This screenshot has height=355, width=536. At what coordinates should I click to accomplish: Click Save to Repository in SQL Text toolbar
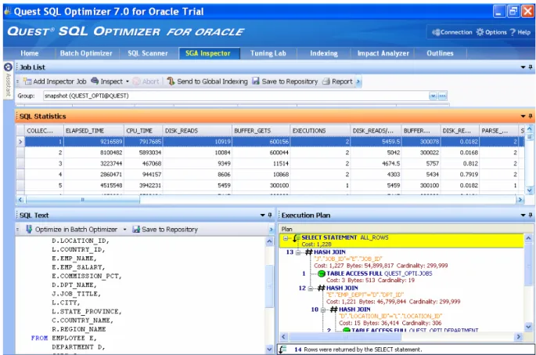click(x=165, y=230)
